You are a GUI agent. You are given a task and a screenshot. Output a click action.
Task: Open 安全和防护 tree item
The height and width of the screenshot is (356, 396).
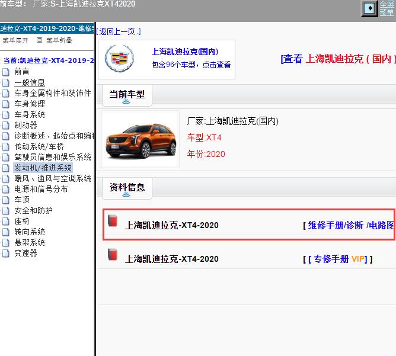[x=33, y=210]
